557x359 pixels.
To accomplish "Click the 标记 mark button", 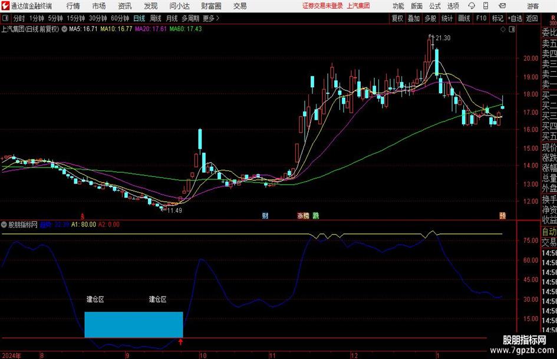I will [x=497, y=18].
